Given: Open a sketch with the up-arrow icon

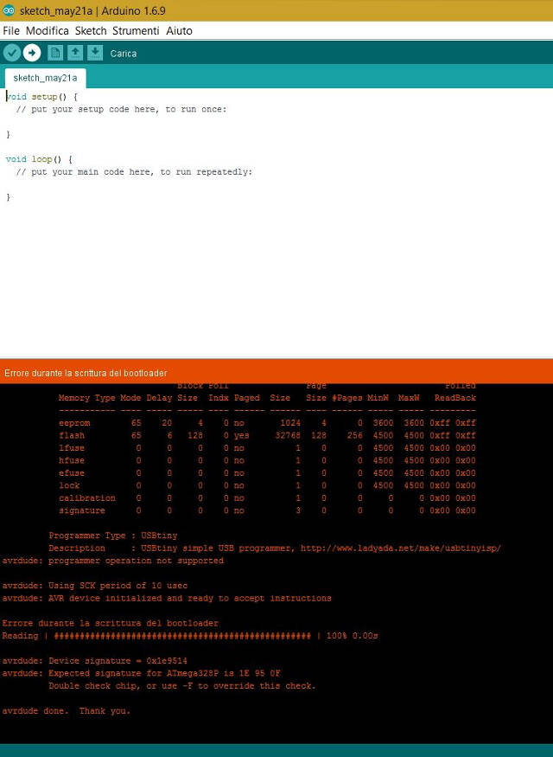Looking at the screenshot, I should coord(74,53).
